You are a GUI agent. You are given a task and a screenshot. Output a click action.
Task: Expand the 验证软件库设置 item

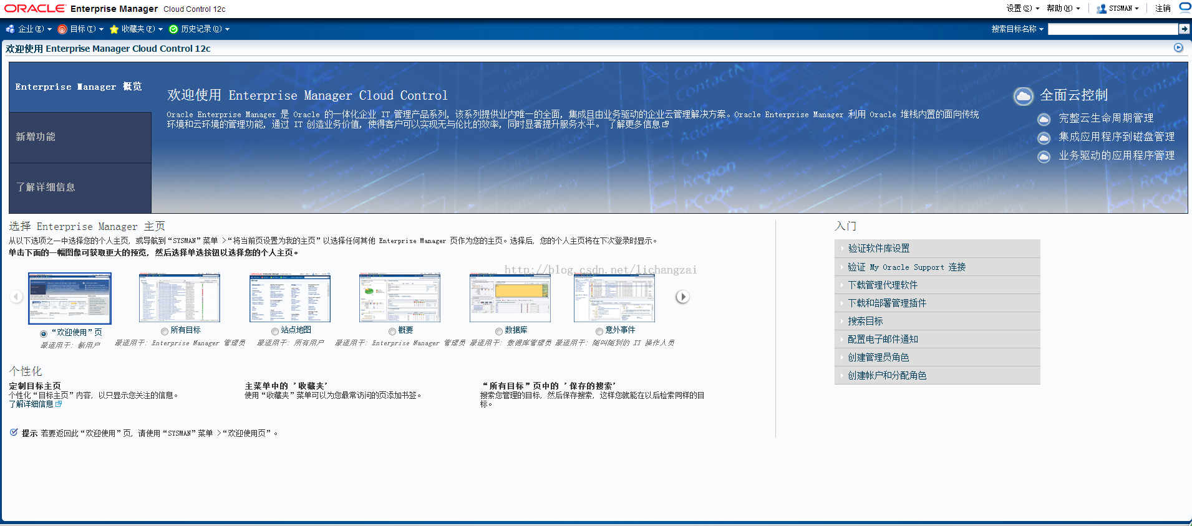click(x=938, y=249)
